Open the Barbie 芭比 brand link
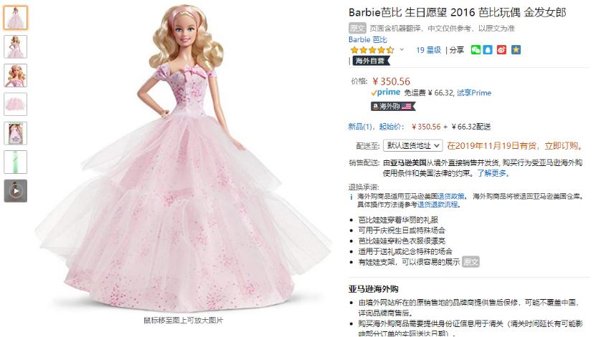This screenshot has width=596, height=337. tap(367, 39)
